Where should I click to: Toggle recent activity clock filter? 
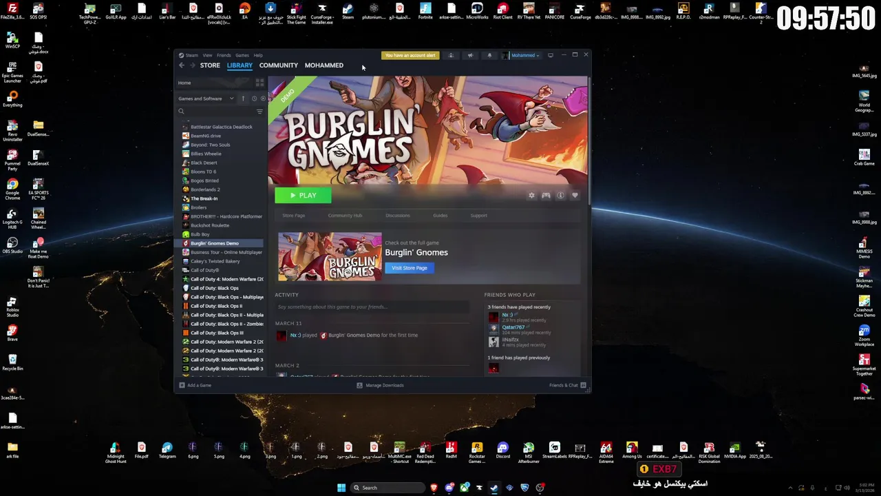coord(254,99)
